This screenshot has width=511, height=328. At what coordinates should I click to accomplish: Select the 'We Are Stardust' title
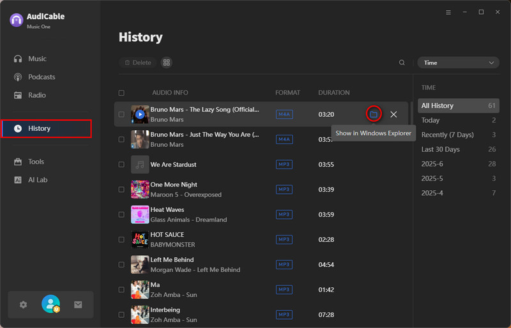[173, 165]
